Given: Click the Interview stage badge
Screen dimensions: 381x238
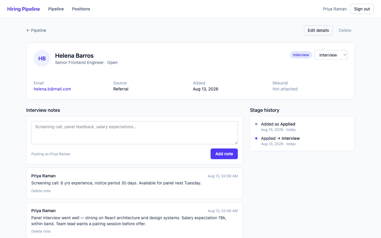Looking at the screenshot, I should coord(301,55).
